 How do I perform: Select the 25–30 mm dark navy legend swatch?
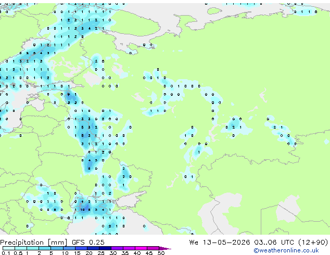click(x=105, y=248)
